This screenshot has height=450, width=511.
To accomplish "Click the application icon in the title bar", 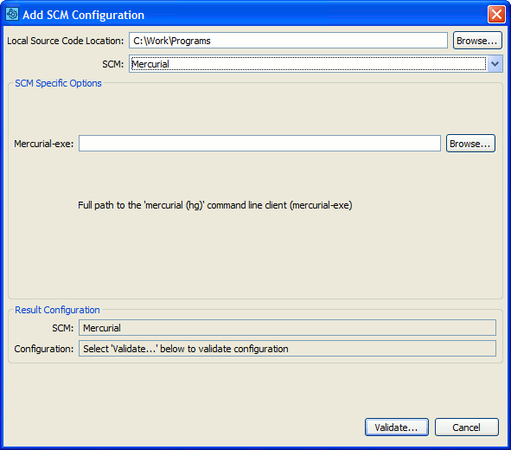I will [x=12, y=15].
